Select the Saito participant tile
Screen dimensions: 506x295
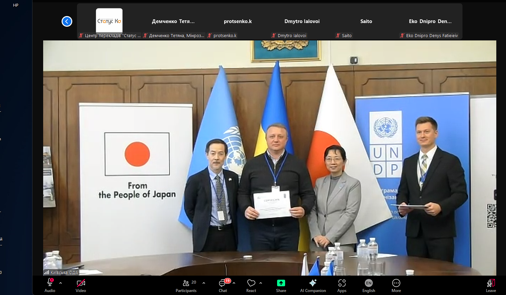tap(366, 21)
